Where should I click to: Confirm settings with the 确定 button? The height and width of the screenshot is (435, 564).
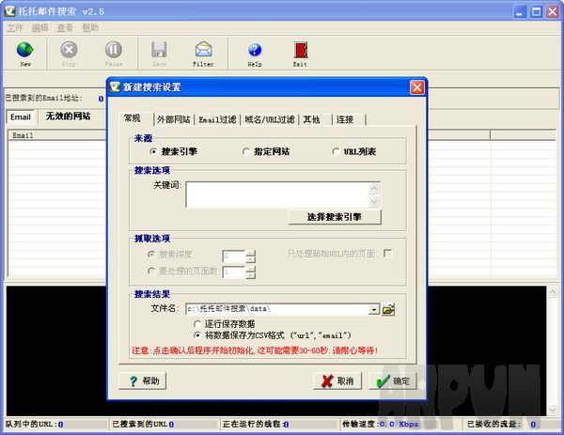click(x=393, y=381)
